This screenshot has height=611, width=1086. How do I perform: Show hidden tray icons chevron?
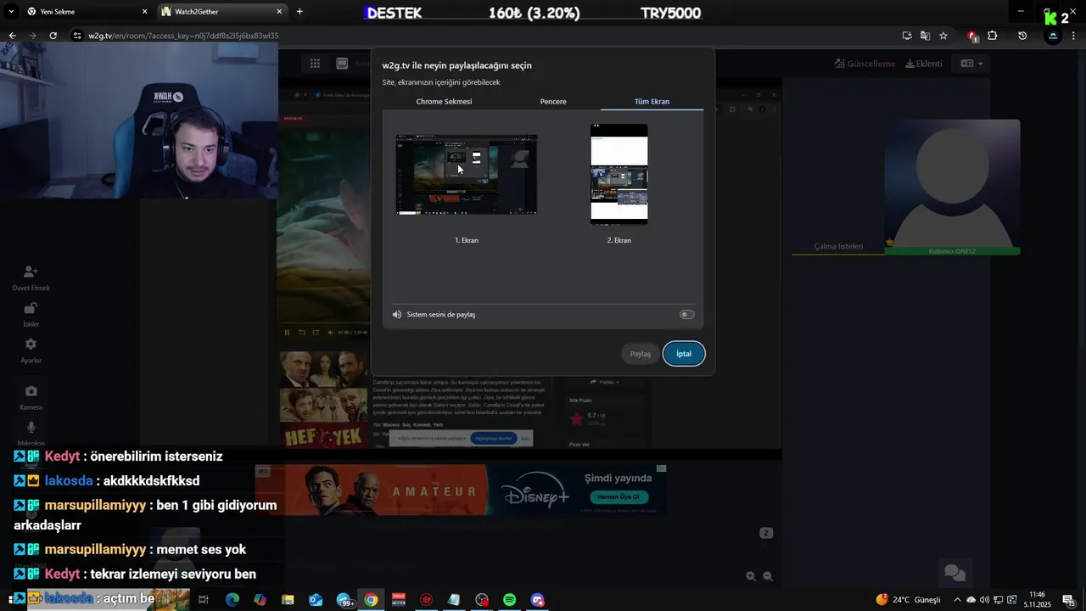pos(958,600)
